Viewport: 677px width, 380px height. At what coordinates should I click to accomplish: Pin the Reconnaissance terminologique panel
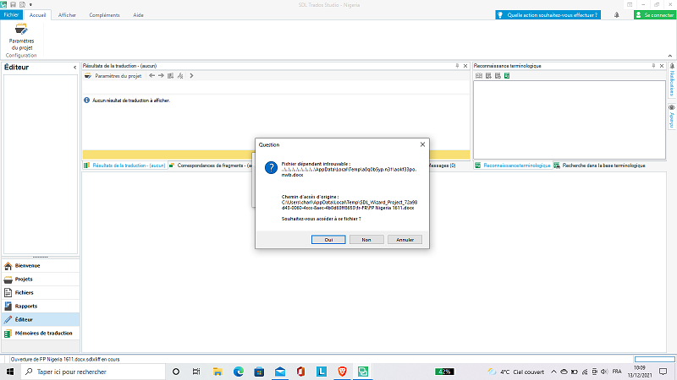(x=653, y=66)
